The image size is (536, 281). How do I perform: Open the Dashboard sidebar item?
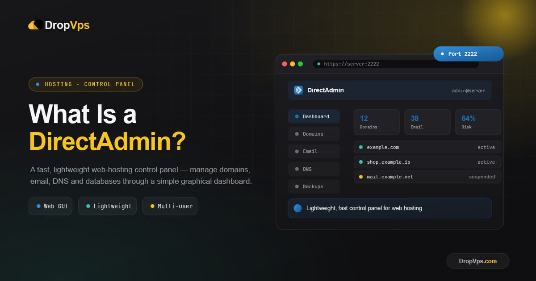[314, 116]
